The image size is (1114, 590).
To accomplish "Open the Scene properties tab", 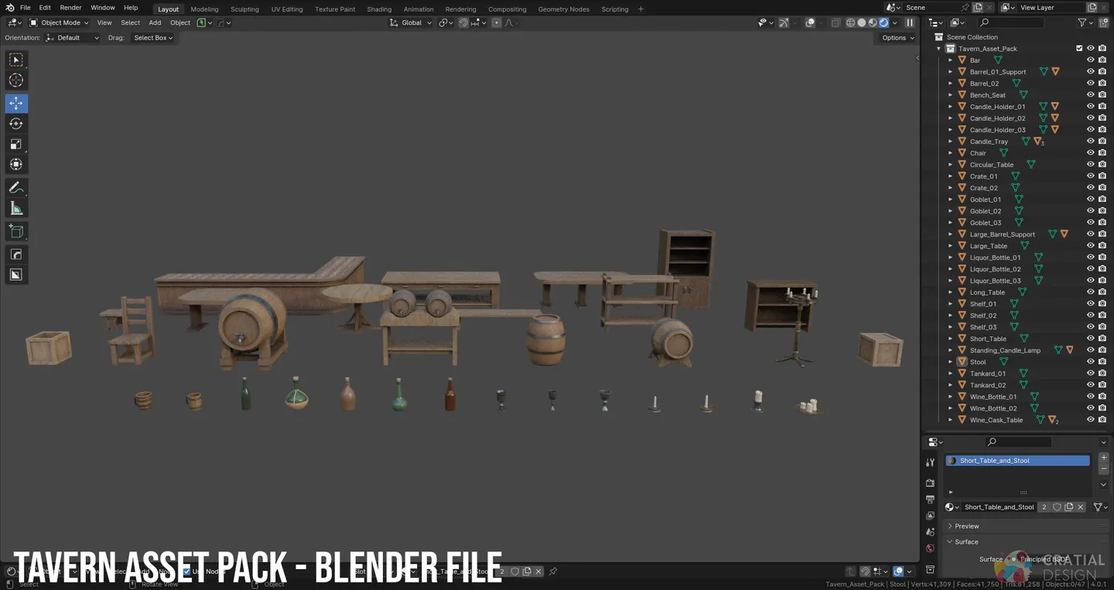I will (931, 532).
